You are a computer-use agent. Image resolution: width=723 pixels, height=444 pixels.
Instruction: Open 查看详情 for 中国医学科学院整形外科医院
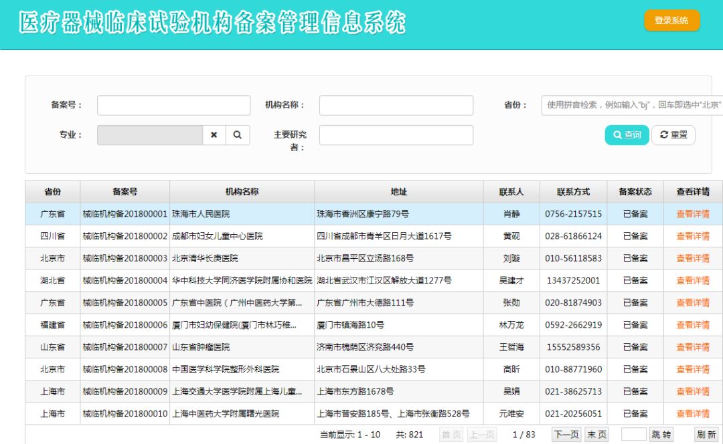(x=693, y=369)
